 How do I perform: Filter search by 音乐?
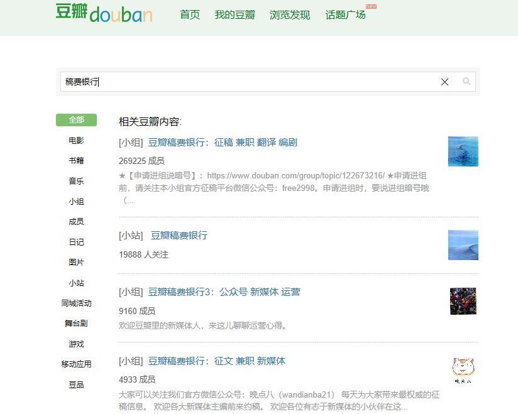point(76,181)
